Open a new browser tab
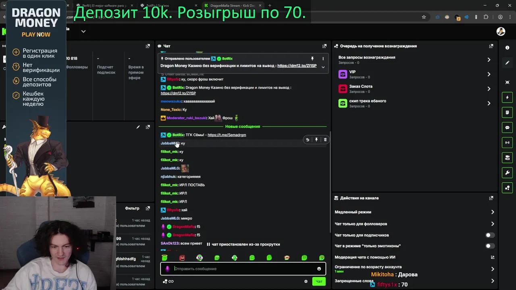Viewport: 516px width, 290px height. tap(270, 6)
